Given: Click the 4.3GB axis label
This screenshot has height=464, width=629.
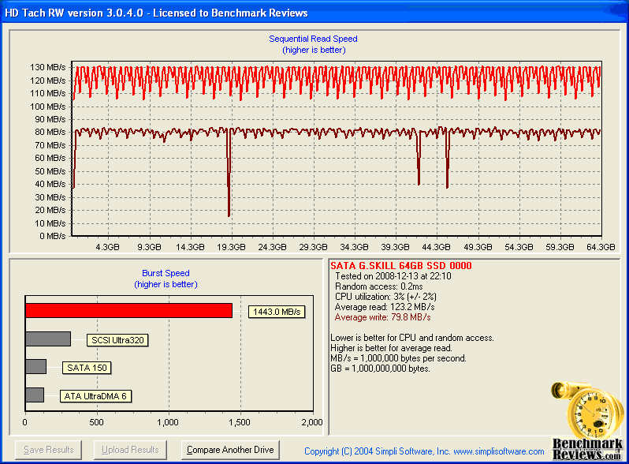Looking at the screenshot, I should [x=107, y=247].
